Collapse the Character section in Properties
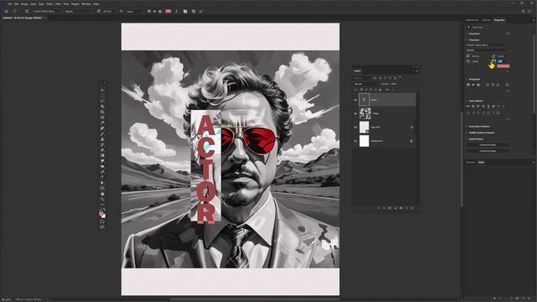This screenshot has height=302, width=537. click(467, 39)
